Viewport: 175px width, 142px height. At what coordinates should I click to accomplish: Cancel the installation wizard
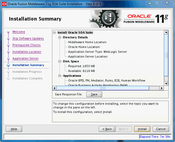(161, 129)
